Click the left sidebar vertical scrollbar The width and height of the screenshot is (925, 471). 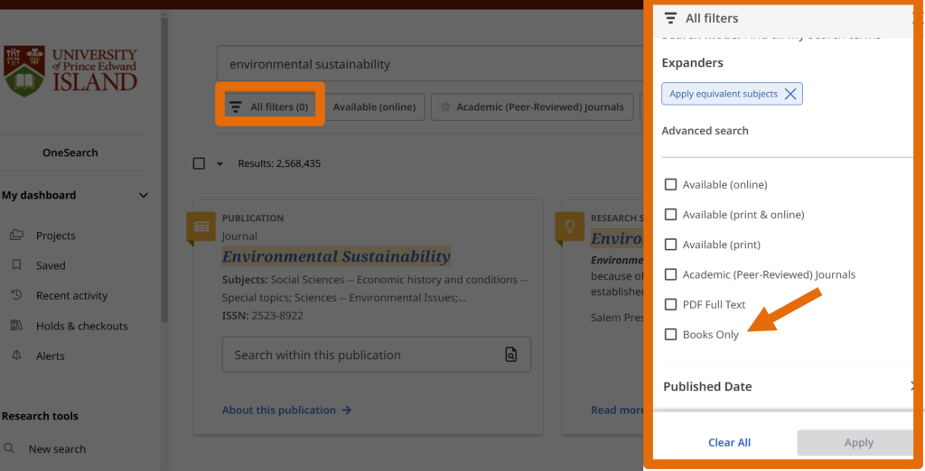[164, 171]
